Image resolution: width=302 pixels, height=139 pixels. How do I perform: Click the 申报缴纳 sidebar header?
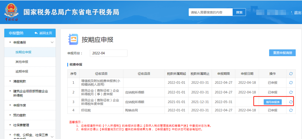pyautogui.click(x=16, y=33)
